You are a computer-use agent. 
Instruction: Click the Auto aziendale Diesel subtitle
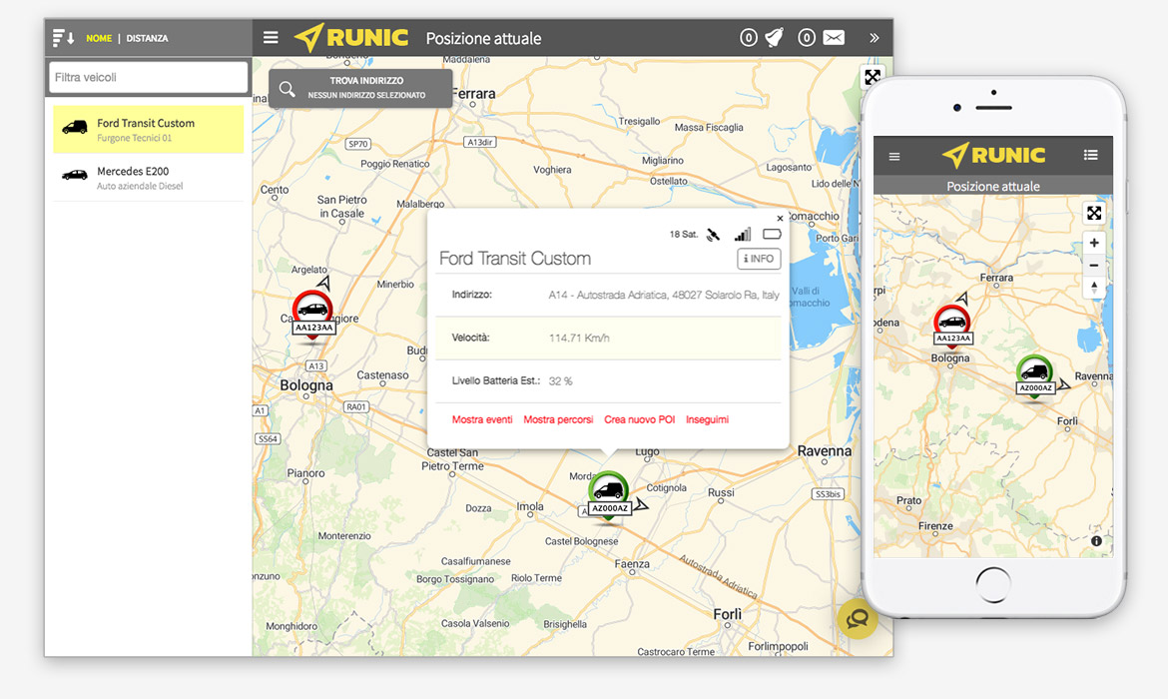click(x=140, y=187)
